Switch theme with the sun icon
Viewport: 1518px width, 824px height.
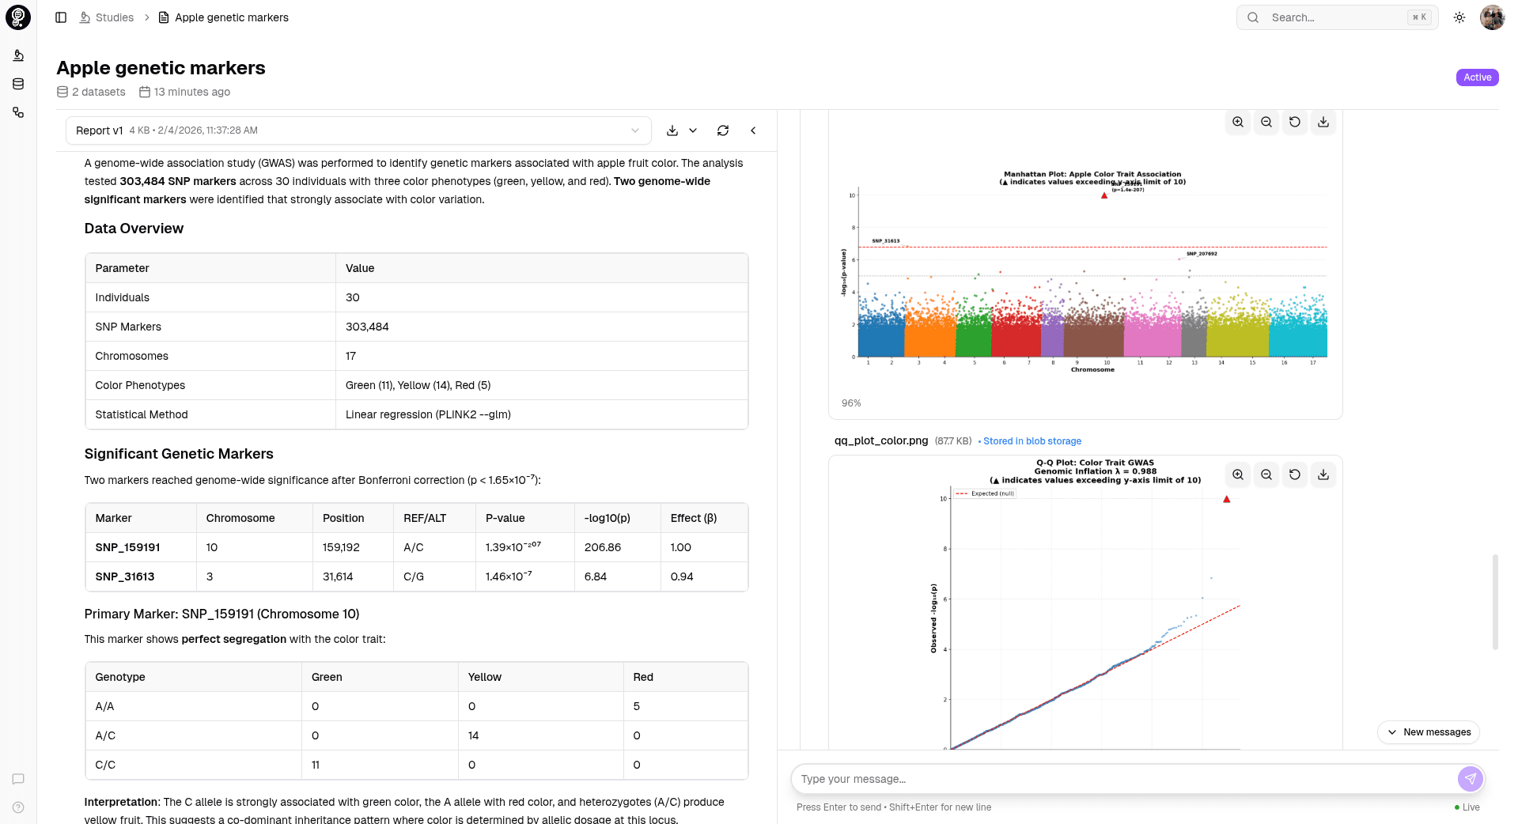(x=1459, y=17)
